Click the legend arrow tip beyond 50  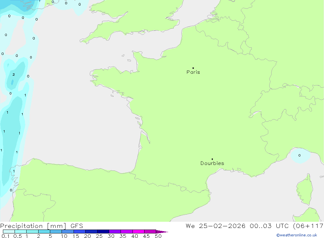[162, 232]
